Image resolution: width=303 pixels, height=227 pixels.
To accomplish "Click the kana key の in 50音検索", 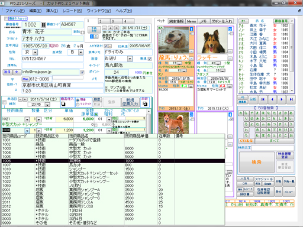I will 269,135.
